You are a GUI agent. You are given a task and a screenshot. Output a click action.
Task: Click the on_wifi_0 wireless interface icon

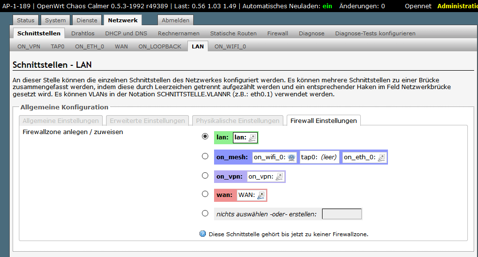[291, 157]
